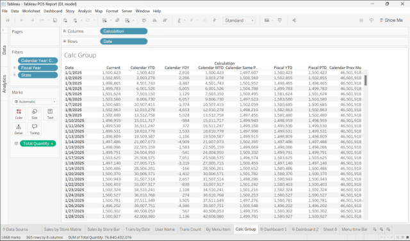Expand the Fiscal Year filter pill
The width and height of the screenshot is (410, 241).
point(15,68)
